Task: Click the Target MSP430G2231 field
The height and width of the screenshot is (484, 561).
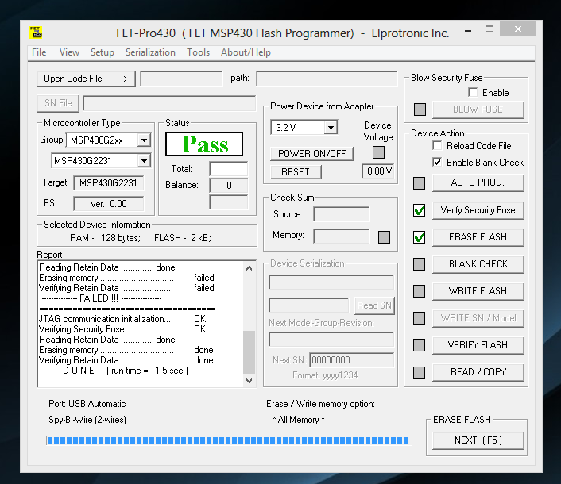Action: coord(108,183)
